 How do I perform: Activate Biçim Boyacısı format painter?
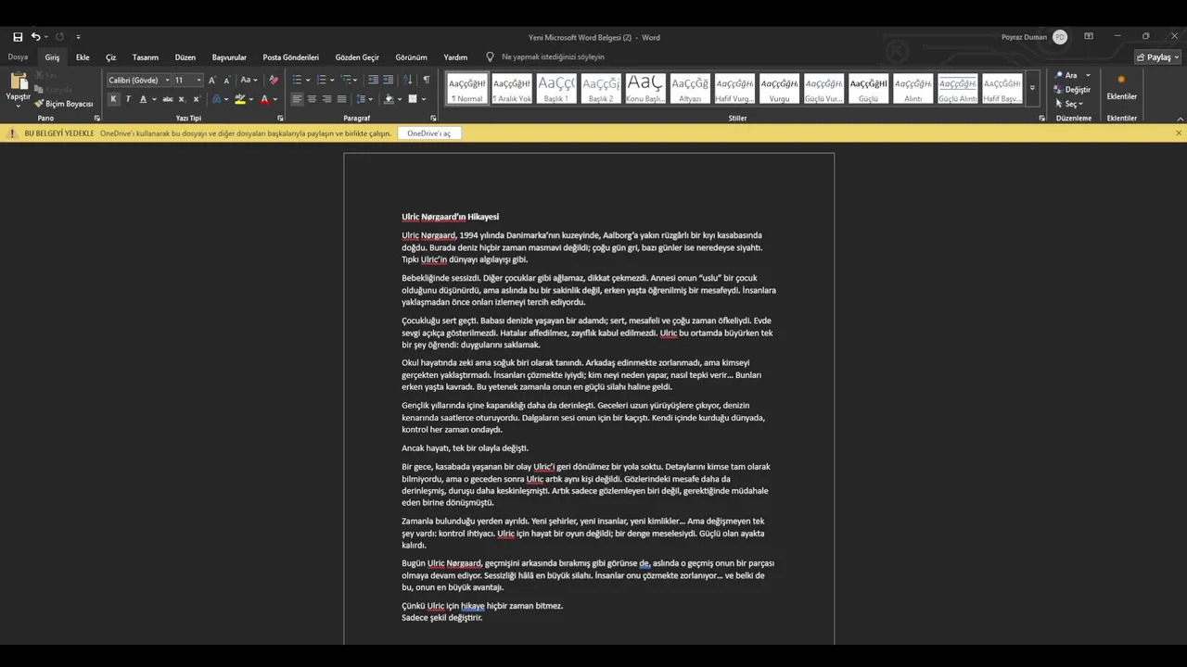(x=64, y=104)
